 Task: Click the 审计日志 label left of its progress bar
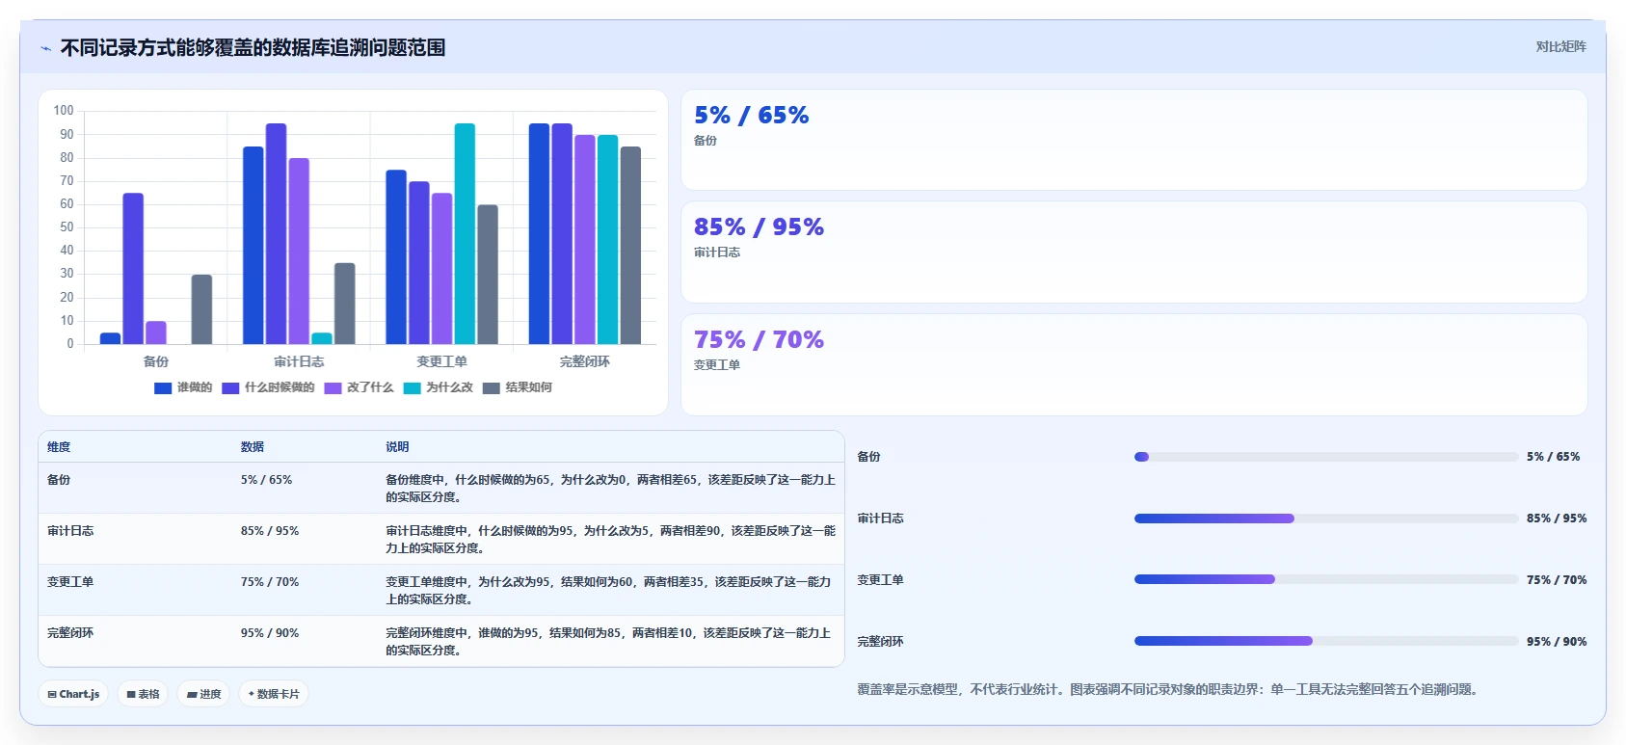881,519
